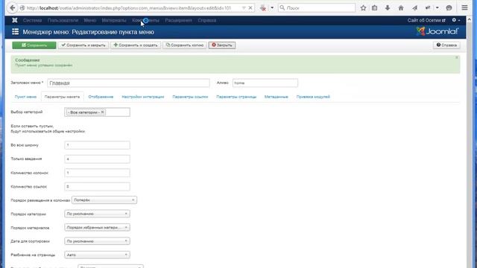The width and height of the screenshot is (477, 268).
Task: Click the Количество ссылок input field
Action: point(98,187)
